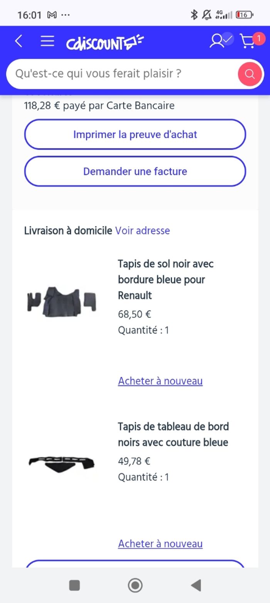Buy the Renault floor mat again
270x603 pixels.
[x=160, y=381]
